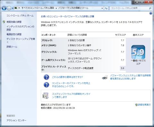Image resolution: width=154 pixels, height=127 pixels.
Task: Click question icon beside performance hints link
Action: [47, 85]
